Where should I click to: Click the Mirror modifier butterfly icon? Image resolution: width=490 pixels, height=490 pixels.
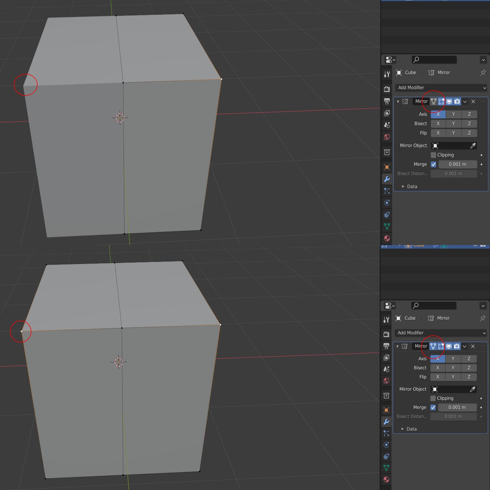(x=405, y=101)
